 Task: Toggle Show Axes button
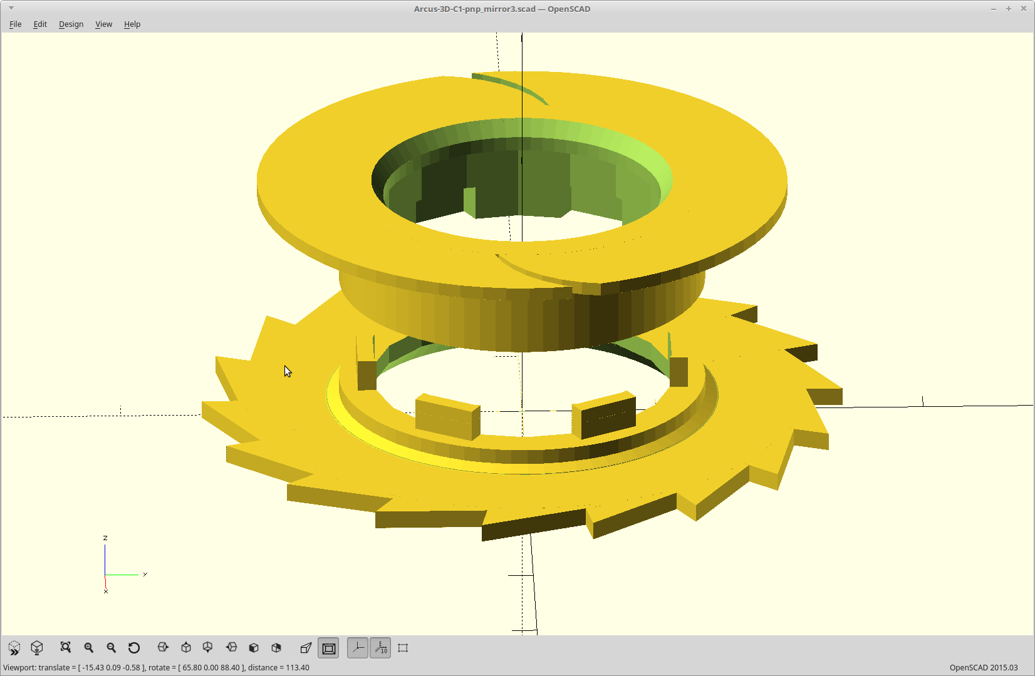(x=358, y=648)
